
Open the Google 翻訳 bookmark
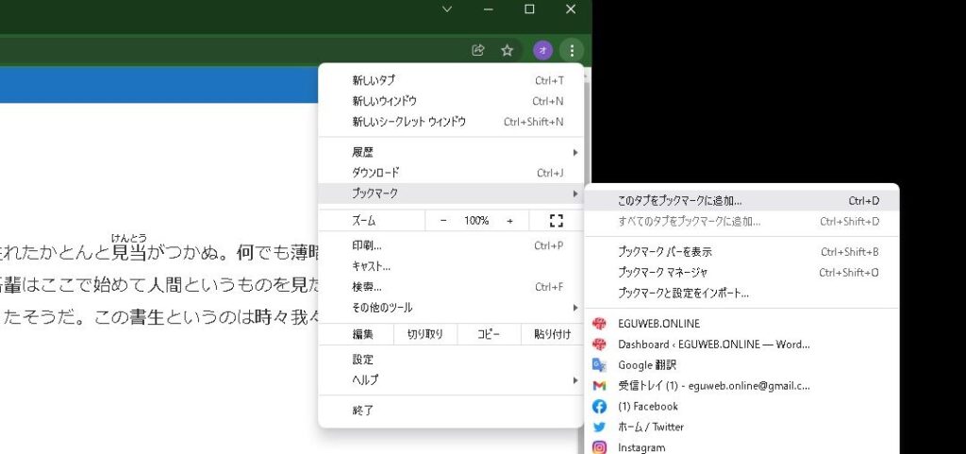coord(646,364)
